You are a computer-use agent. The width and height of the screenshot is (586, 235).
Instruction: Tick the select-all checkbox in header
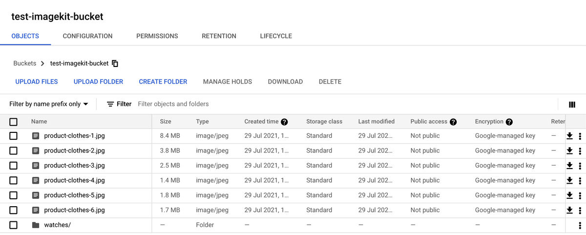point(13,122)
